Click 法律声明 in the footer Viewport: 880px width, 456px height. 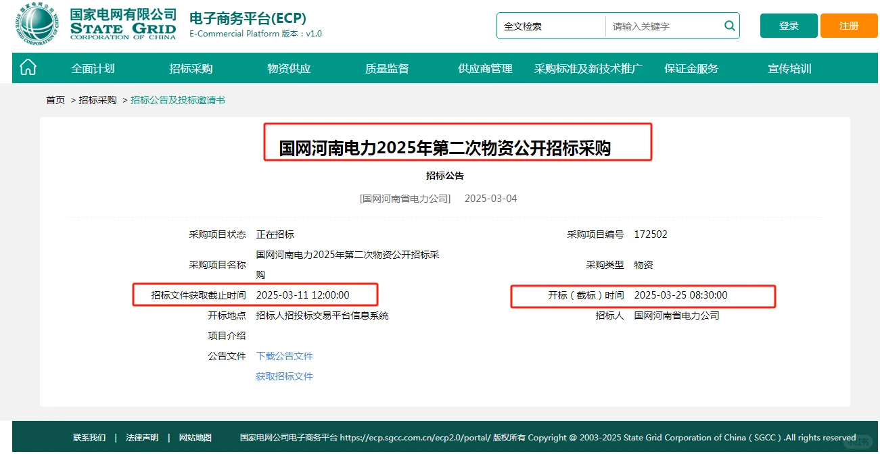(x=142, y=438)
